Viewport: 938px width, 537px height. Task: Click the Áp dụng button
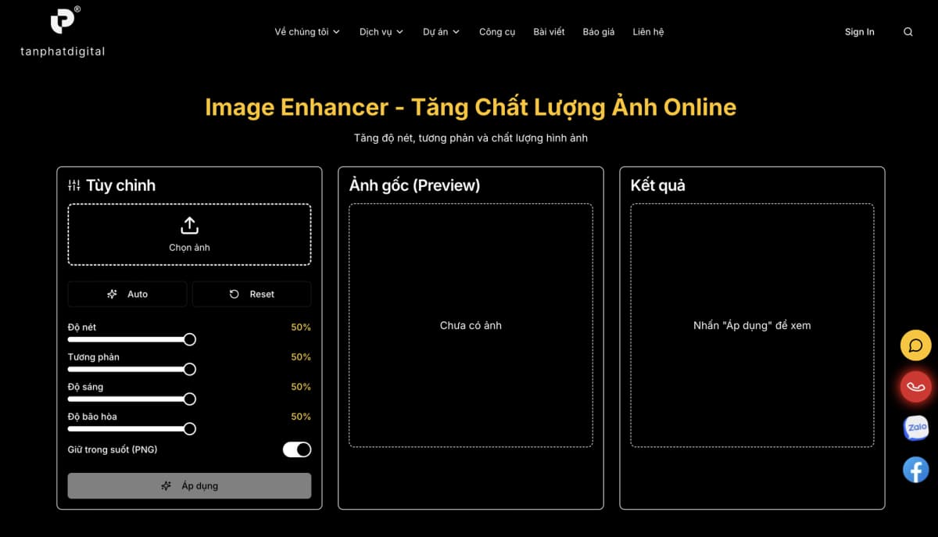[189, 485]
